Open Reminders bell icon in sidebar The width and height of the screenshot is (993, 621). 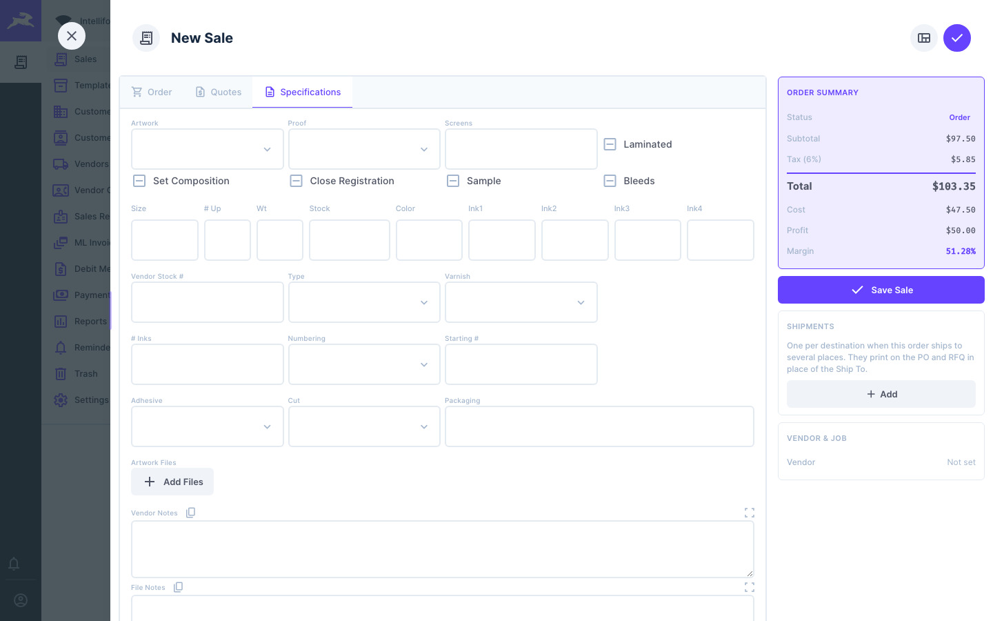[x=61, y=348]
